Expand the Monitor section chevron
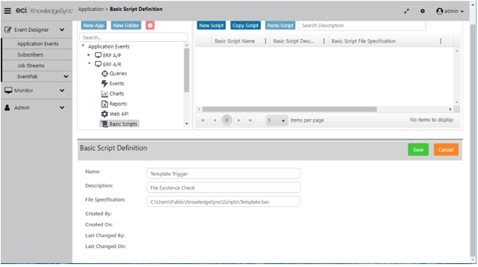 point(62,90)
